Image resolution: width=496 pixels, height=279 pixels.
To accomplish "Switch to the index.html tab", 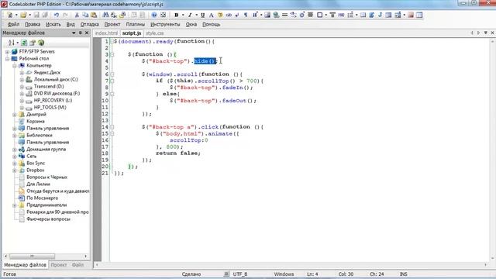I will tap(106, 33).
